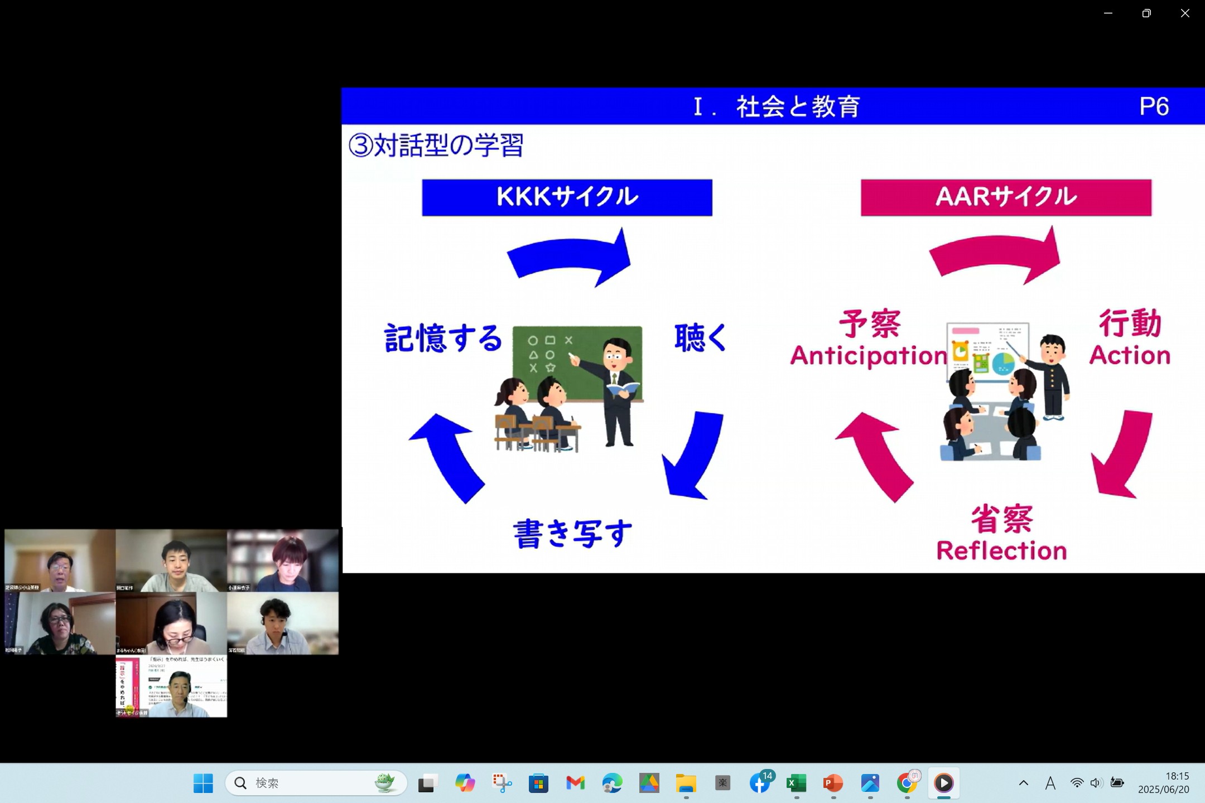The height and width of the screenshot is (803, 1205).
Task: Open the gray 楽 app icon
Action: pos(722,783)
